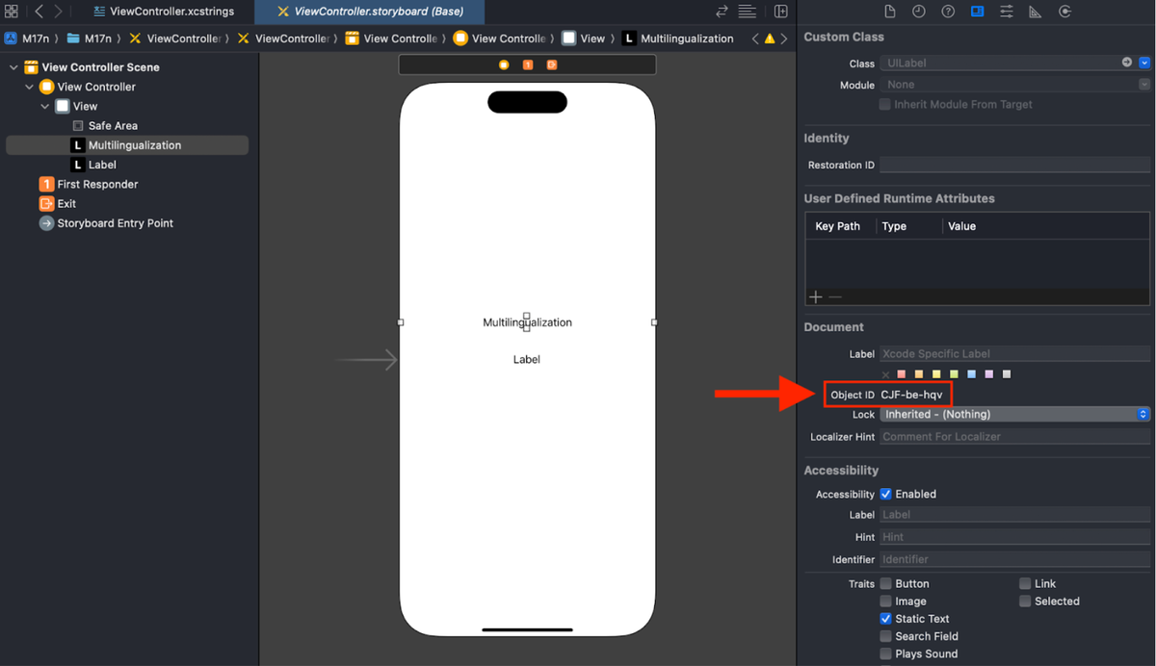Uncheck the Static Text trait

885,619
